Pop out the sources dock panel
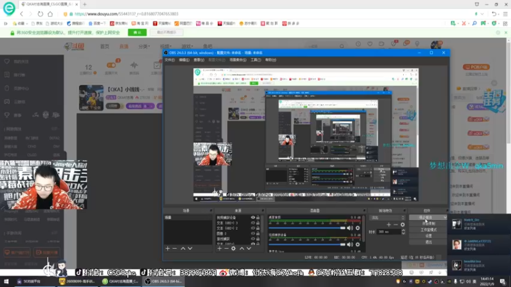The width and height of the screenshot is (511, 287). pyautogui.click(x=263, y=210)
